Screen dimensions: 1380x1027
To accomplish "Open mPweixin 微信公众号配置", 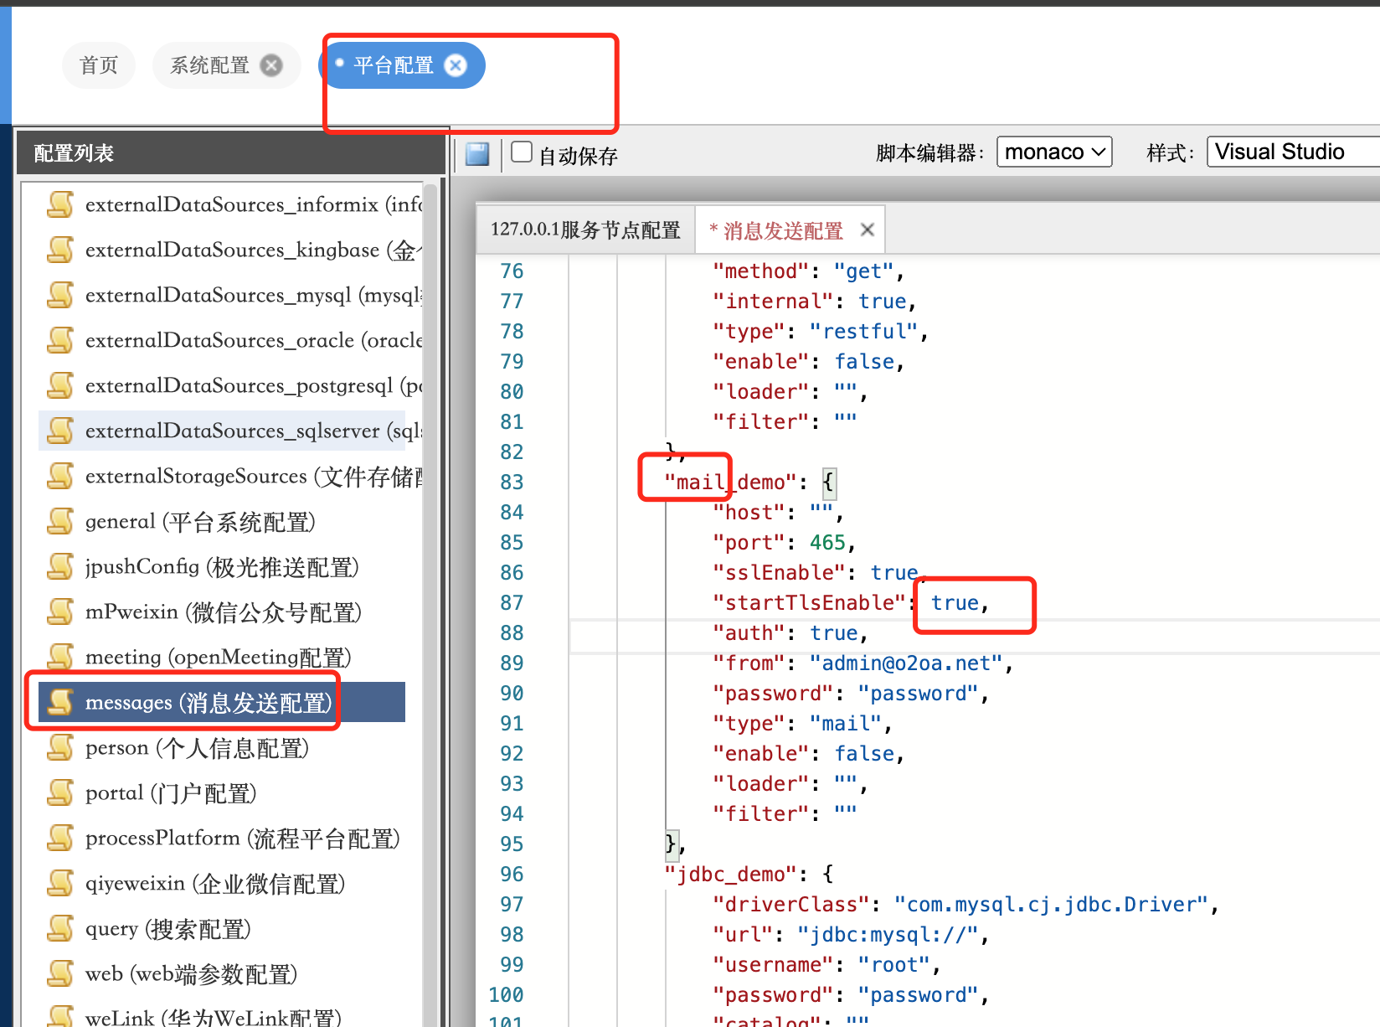I will point(222,611).
